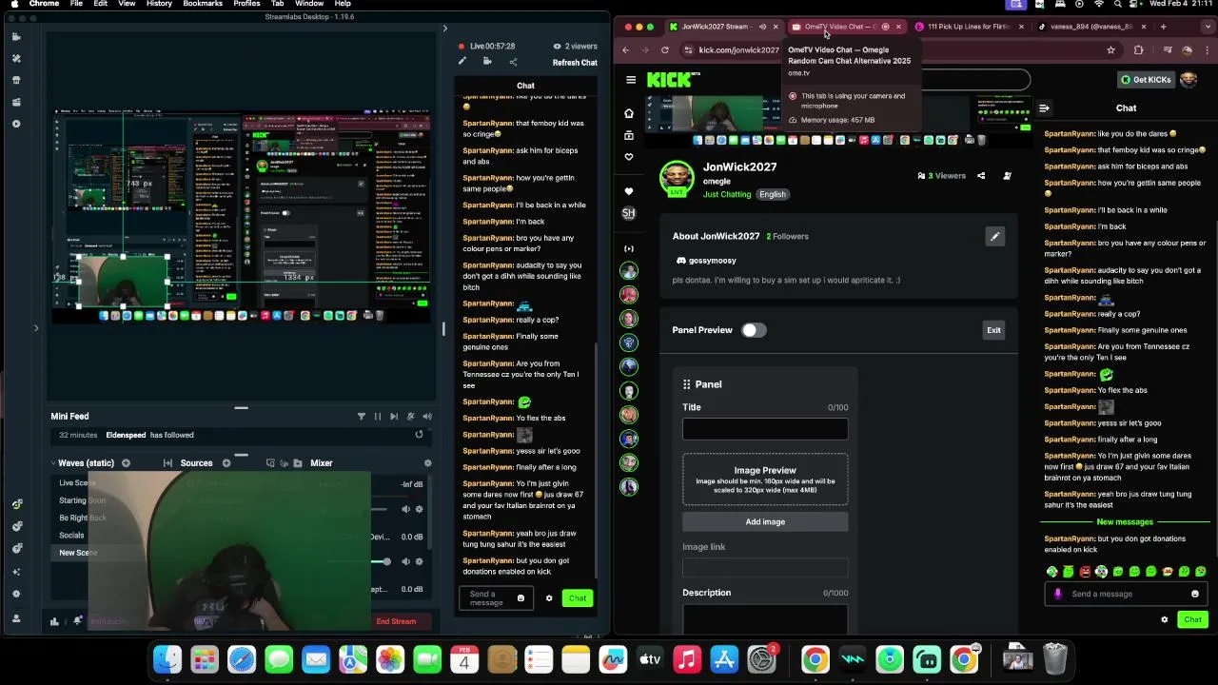
Task: Click refresh icon in Mini Feed event row
Action: point(419,435)
